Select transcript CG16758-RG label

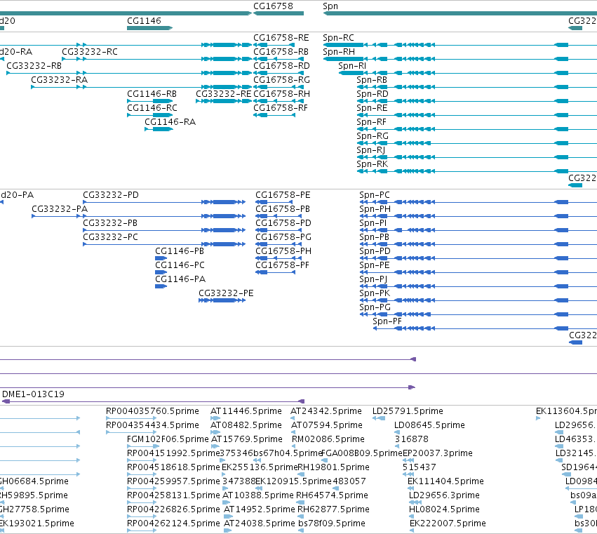(281, 80)
